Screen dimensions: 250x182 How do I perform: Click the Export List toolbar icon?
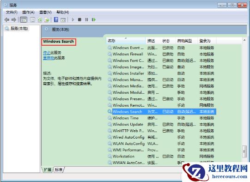pyautogui.click(x=47, y=20)
